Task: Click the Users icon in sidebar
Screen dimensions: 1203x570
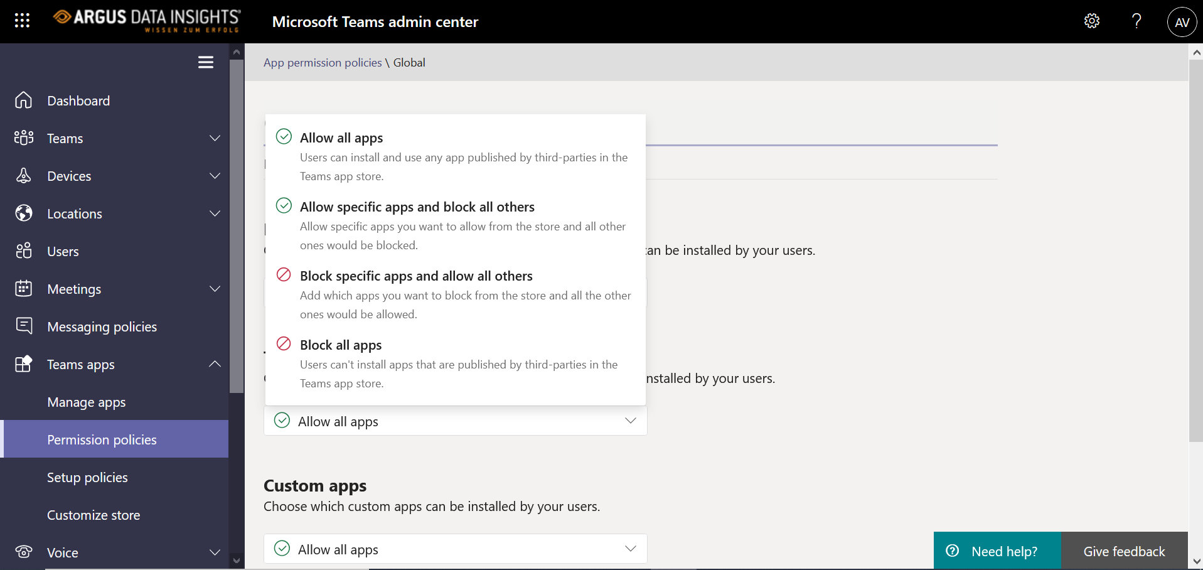Action: (x=24, y=251)
